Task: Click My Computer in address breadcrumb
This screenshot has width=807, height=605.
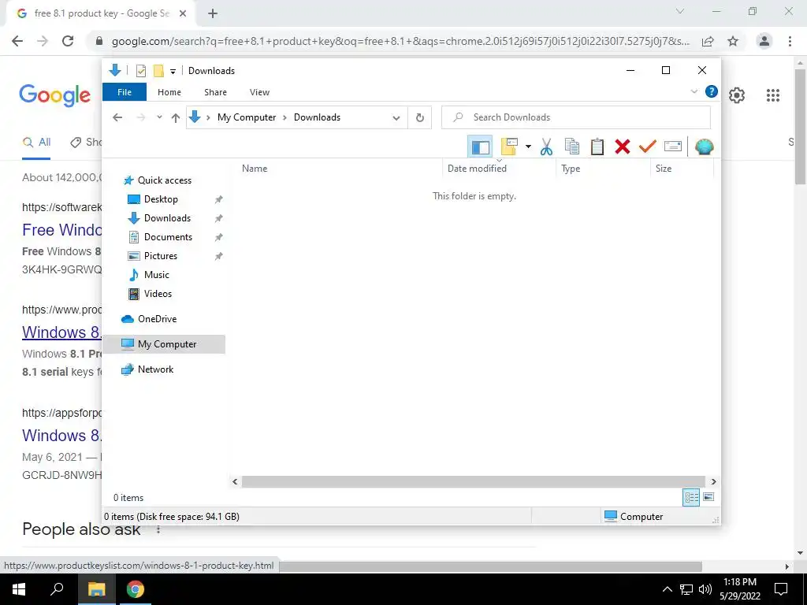Action: click(247, 117)
